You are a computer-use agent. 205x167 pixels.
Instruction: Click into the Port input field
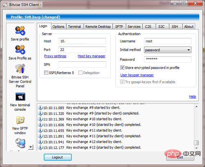tap(82, 50)
